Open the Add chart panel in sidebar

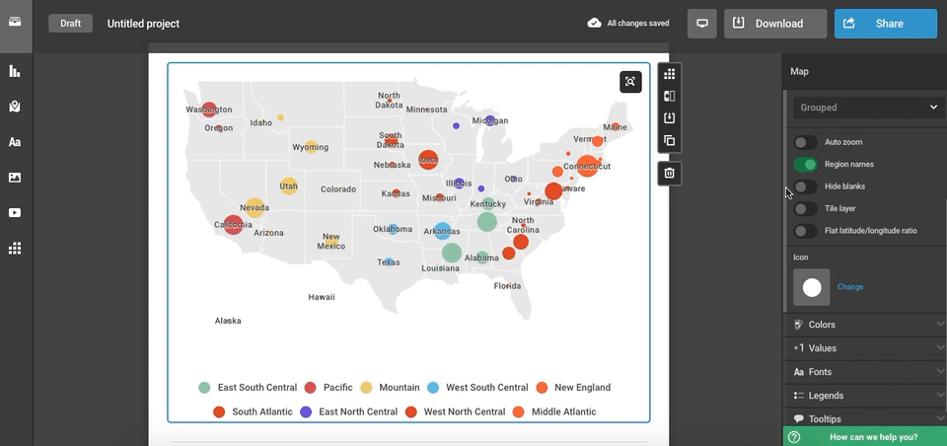[x=15, y=71]
